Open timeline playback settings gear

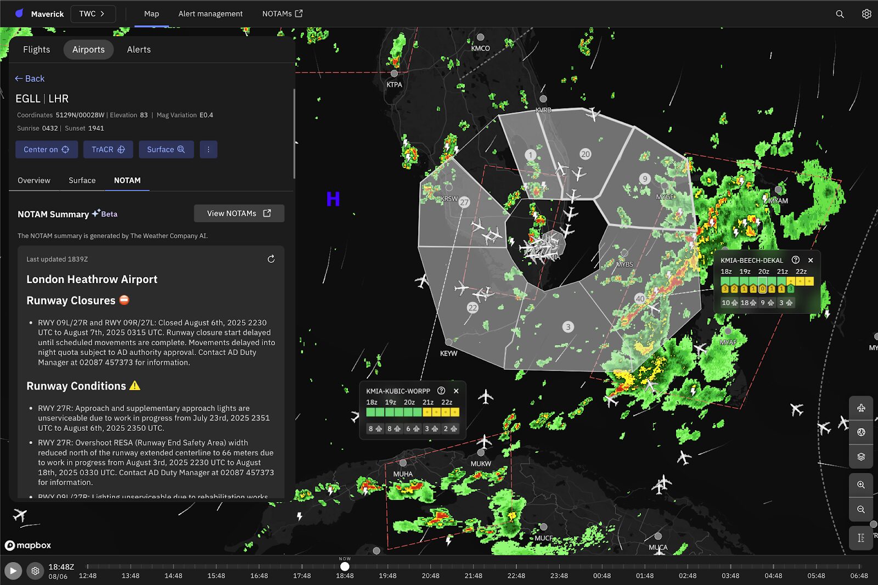point(35,571)
